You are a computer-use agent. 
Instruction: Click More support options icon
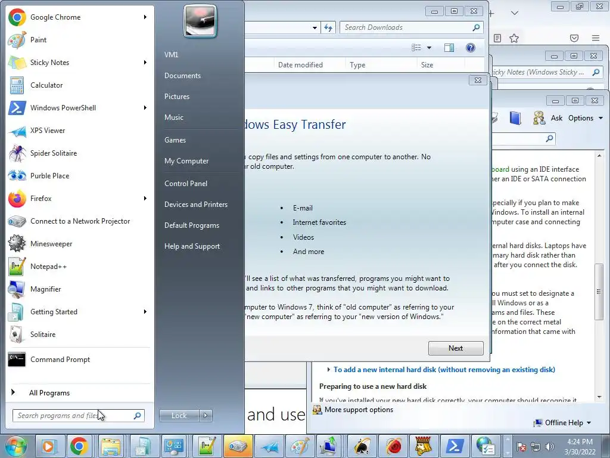(318, 410)
